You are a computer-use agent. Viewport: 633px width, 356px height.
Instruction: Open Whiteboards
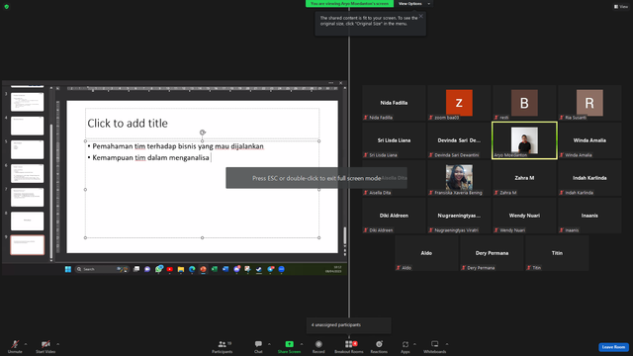[x=435, y=346]
